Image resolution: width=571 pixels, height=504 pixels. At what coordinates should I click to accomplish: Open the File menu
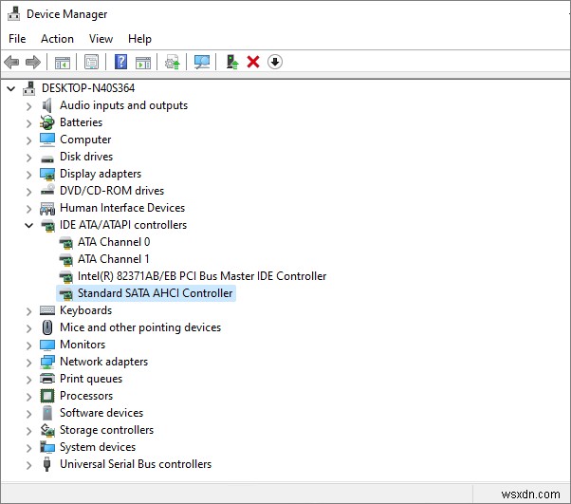pyautogui.click(x=17, y=39)
